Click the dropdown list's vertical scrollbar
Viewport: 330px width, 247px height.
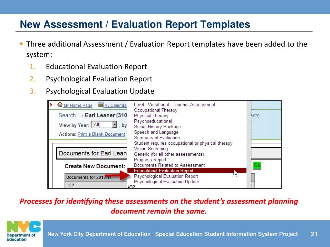(x=249, y=144)
